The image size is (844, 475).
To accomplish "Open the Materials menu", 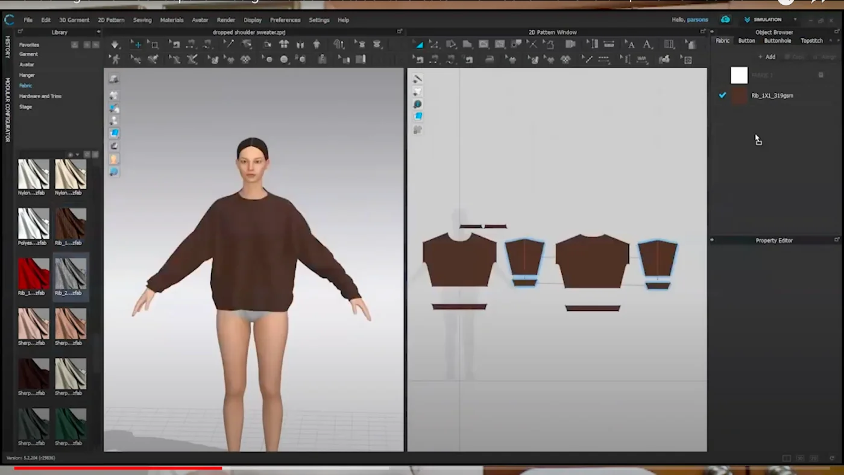I will [x=171, y=20].
